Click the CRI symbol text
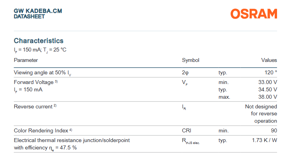284x161 pixels. (x=186, y=130)
